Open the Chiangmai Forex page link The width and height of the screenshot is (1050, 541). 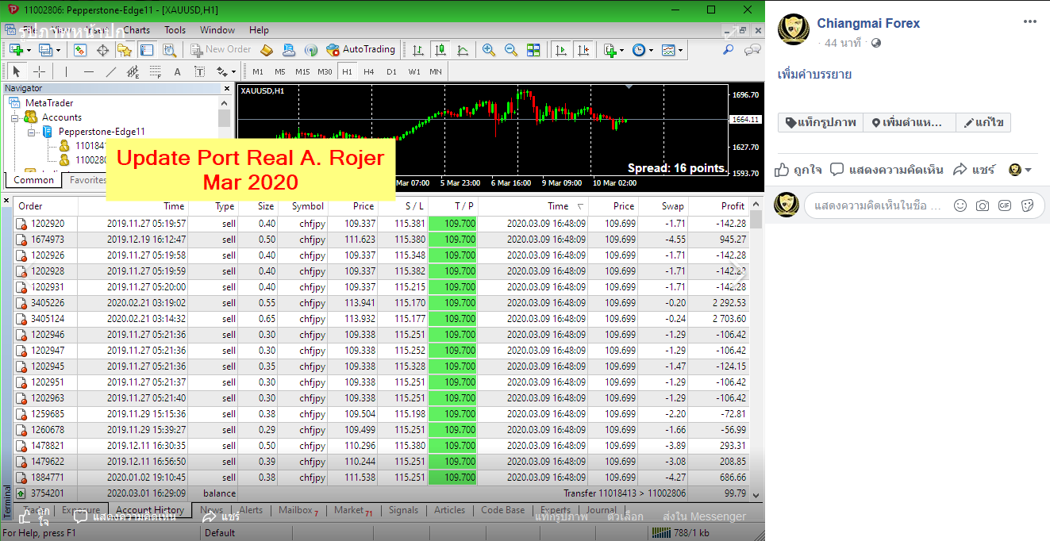[x=868, y=23]
